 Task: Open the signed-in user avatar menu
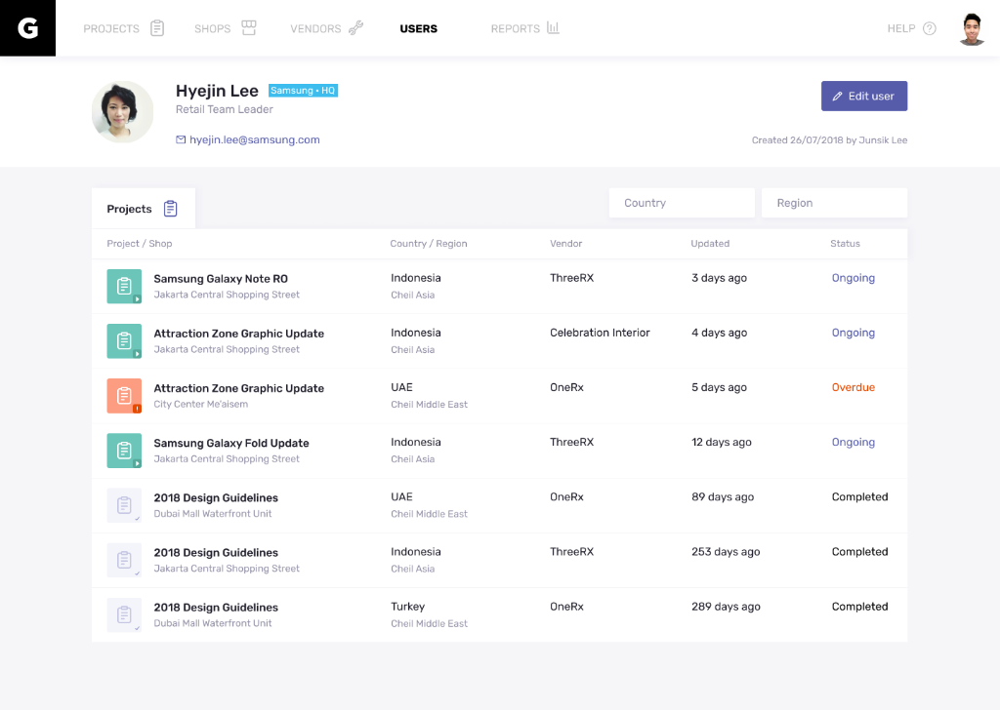tap(972, 28)
